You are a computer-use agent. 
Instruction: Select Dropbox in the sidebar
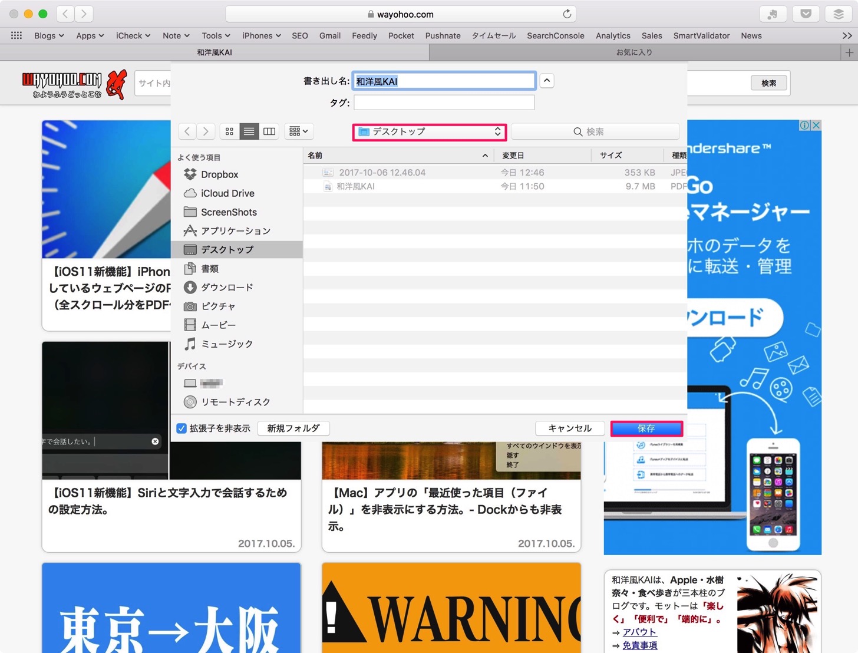tap(237, 174)
